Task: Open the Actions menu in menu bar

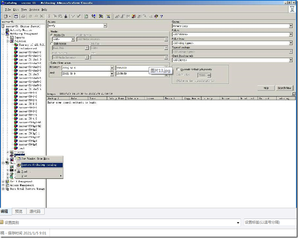Action: pyautogui.click(x=34, y=10)
